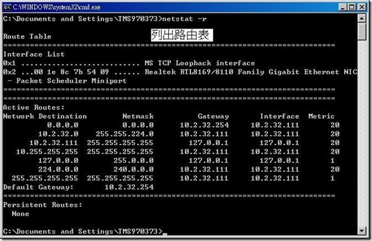Click the "Default Gateway:" label
Viewport: 372px width, 241px height.
coord(38,188)
